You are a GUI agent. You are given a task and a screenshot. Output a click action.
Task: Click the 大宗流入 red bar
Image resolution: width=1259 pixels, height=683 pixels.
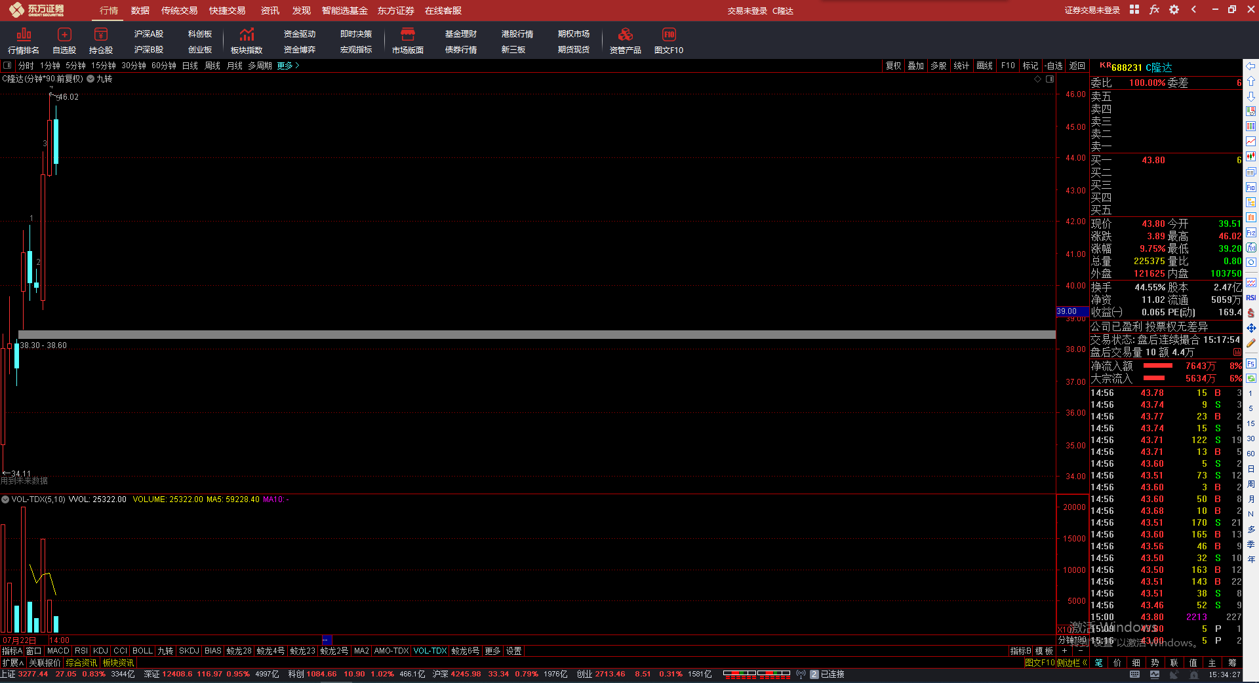tap(1154, 378)
